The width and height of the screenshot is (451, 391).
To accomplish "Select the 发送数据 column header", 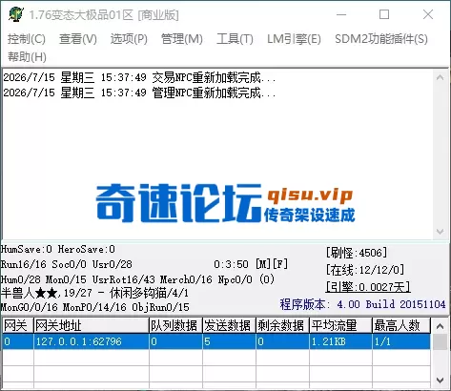I will coord(229,325).
